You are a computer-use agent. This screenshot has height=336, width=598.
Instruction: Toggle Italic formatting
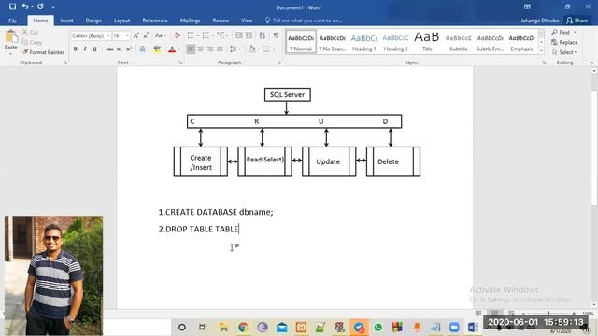pos(85,49)
